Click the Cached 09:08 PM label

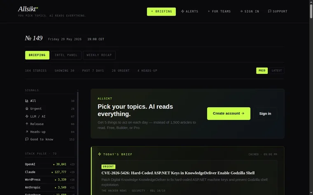coord(263,154)
